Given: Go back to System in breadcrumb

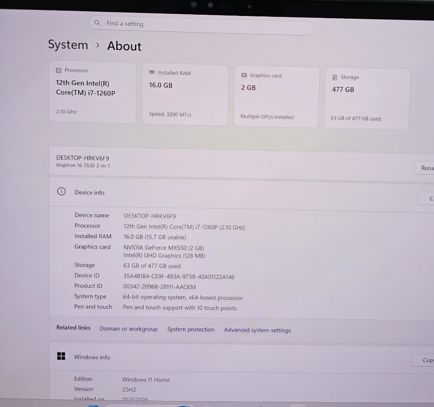Looking at the screenshot, I should 68,45.
